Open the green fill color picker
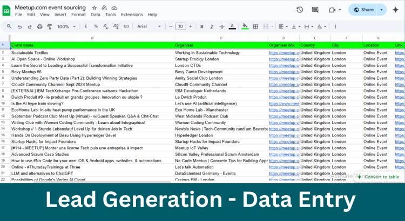This screenshot has width=405, height=221. click(245, 26)
